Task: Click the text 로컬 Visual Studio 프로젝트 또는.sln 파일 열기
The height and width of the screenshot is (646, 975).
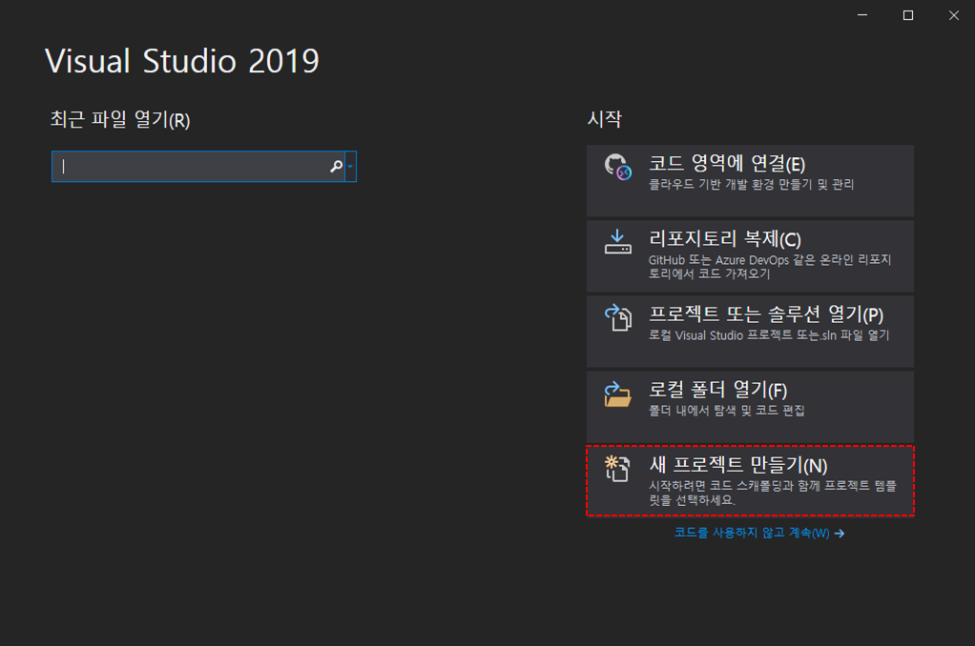Action: tap(769, 335)
